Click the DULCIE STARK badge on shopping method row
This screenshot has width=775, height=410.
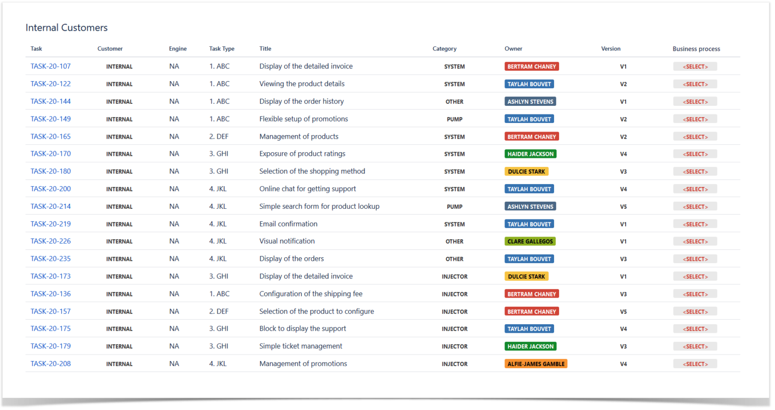tap(526, 171)
